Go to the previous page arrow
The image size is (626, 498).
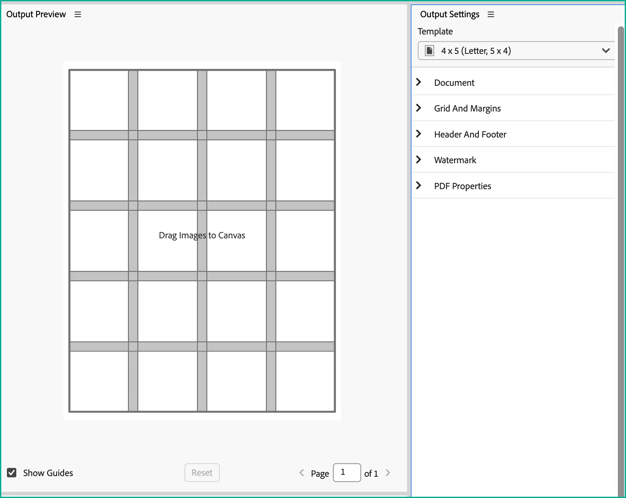pos(302,473)
